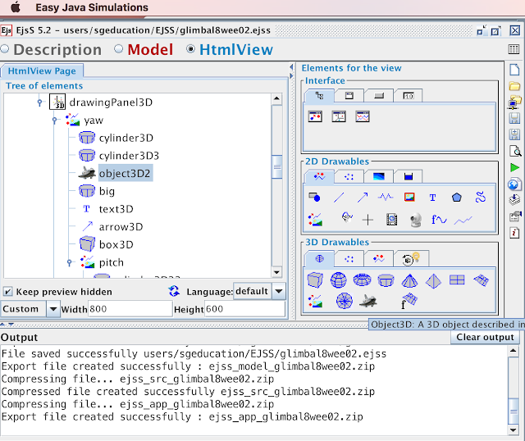Screen dimensions: 525x441
Task: Open the Interface containers tab
Action: [319, 96]
